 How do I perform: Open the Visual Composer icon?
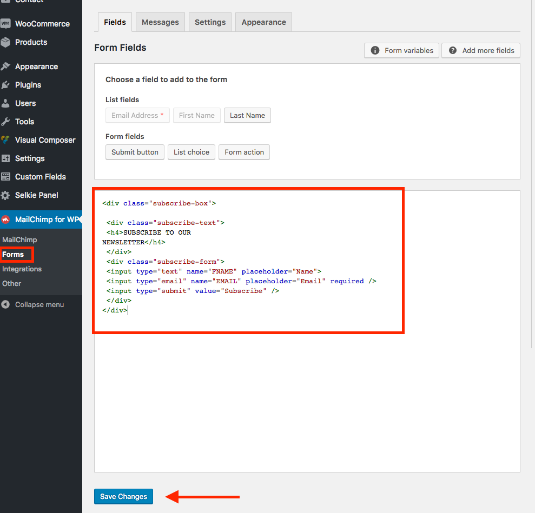[9, 140]
